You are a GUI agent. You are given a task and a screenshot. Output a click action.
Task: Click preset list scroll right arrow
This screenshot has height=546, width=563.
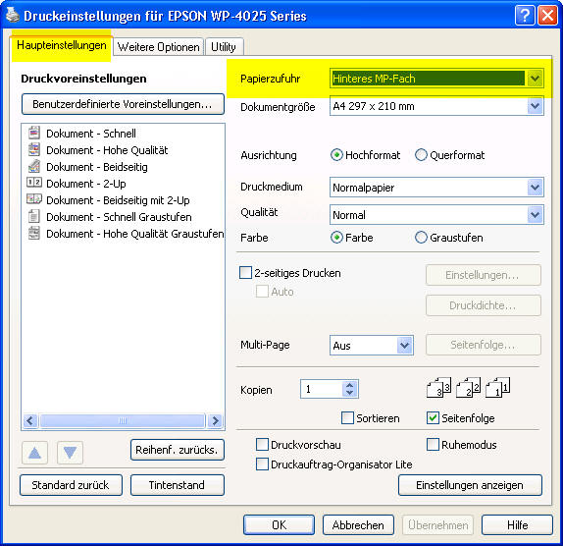point(215,420)
